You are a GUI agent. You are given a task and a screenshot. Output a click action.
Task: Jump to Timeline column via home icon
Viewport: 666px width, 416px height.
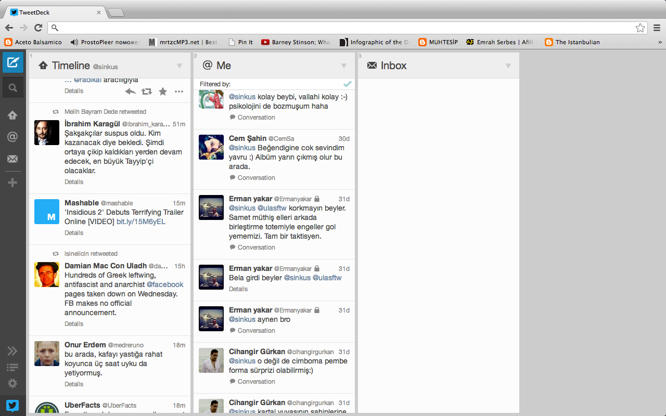click(12, 115)
